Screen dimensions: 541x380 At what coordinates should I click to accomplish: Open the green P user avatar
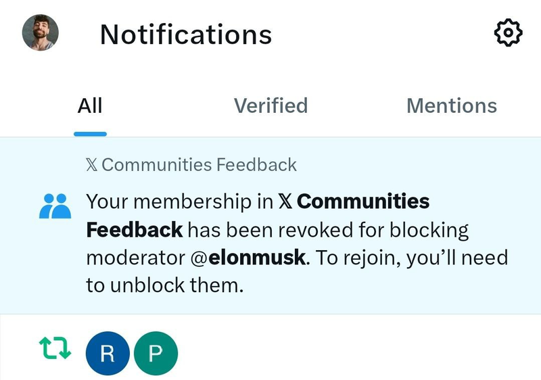coord(156,354)
